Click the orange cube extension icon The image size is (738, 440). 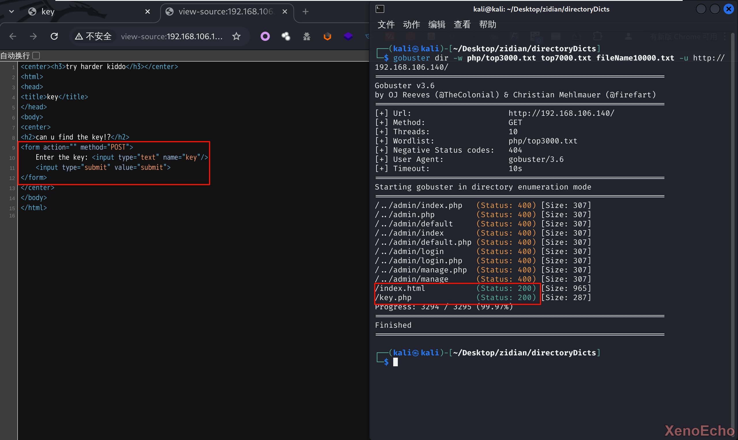tap(327, 37)
